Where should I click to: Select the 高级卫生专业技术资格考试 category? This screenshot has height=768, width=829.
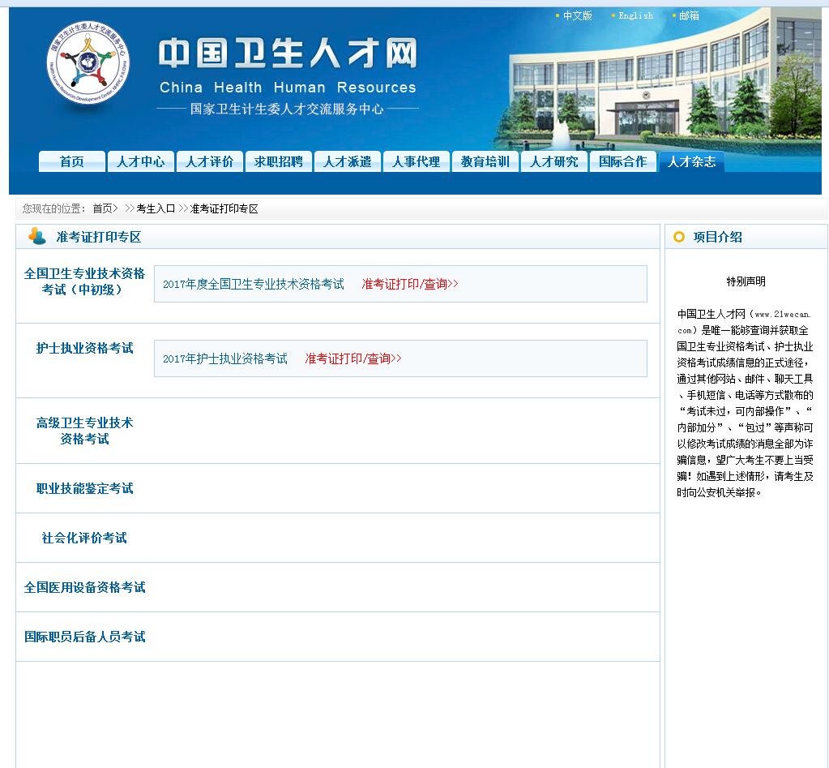tap(84, 431)
